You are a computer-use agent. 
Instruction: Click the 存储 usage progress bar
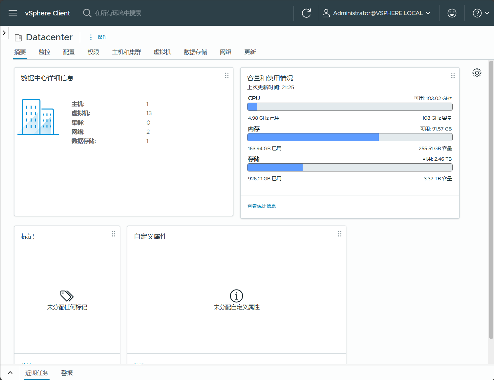coord(350,167)
